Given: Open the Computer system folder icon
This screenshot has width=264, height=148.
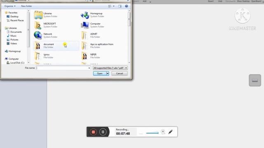Looking at the screenshot, I should pos(85,25).
